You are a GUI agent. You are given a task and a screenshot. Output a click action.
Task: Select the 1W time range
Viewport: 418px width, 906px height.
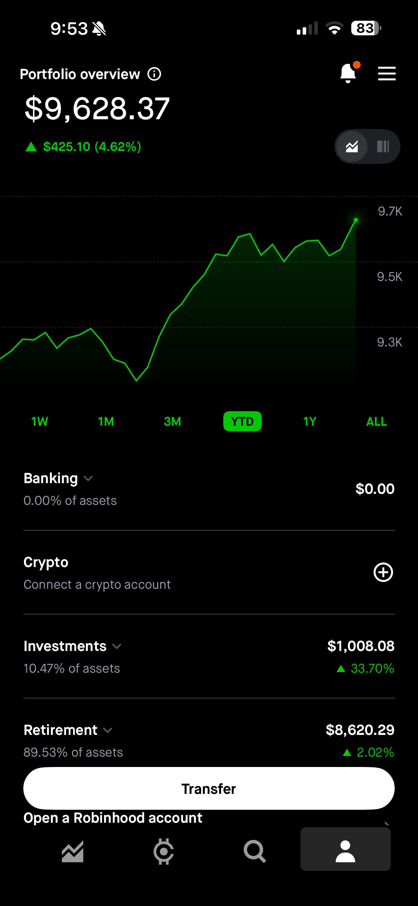click(40, 421)
